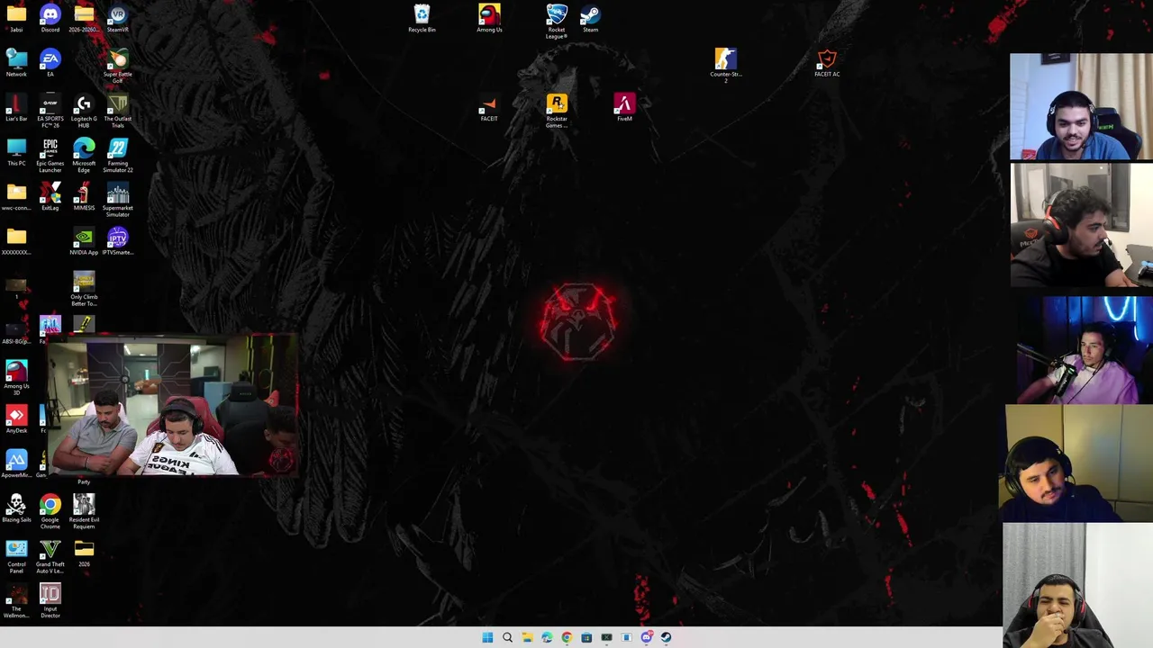
Task: Select top-right webcam feed with headphones
Action: [x=1081, y=106]
